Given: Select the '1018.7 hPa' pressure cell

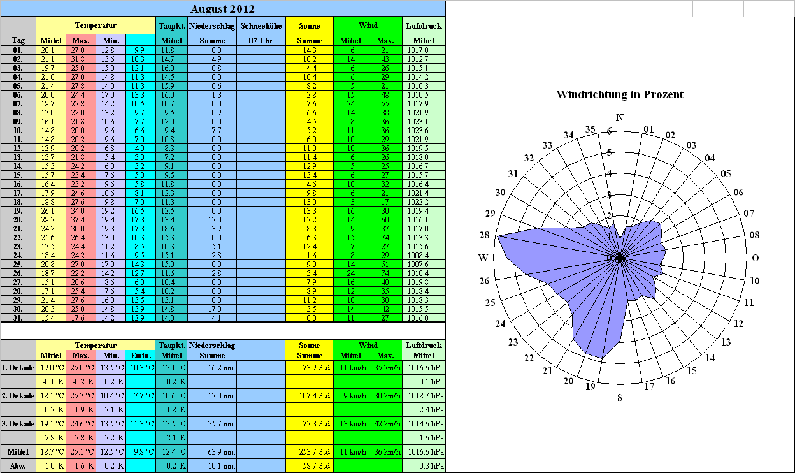Looking at the screenshot, I should coord(424,395).
